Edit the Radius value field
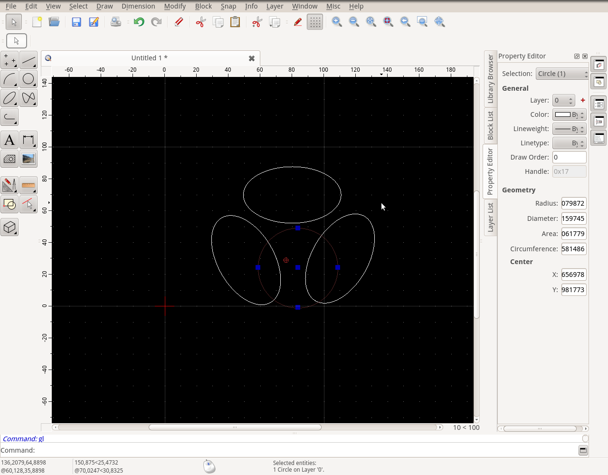Screen dimensions: 608x475 click(573, 203)
